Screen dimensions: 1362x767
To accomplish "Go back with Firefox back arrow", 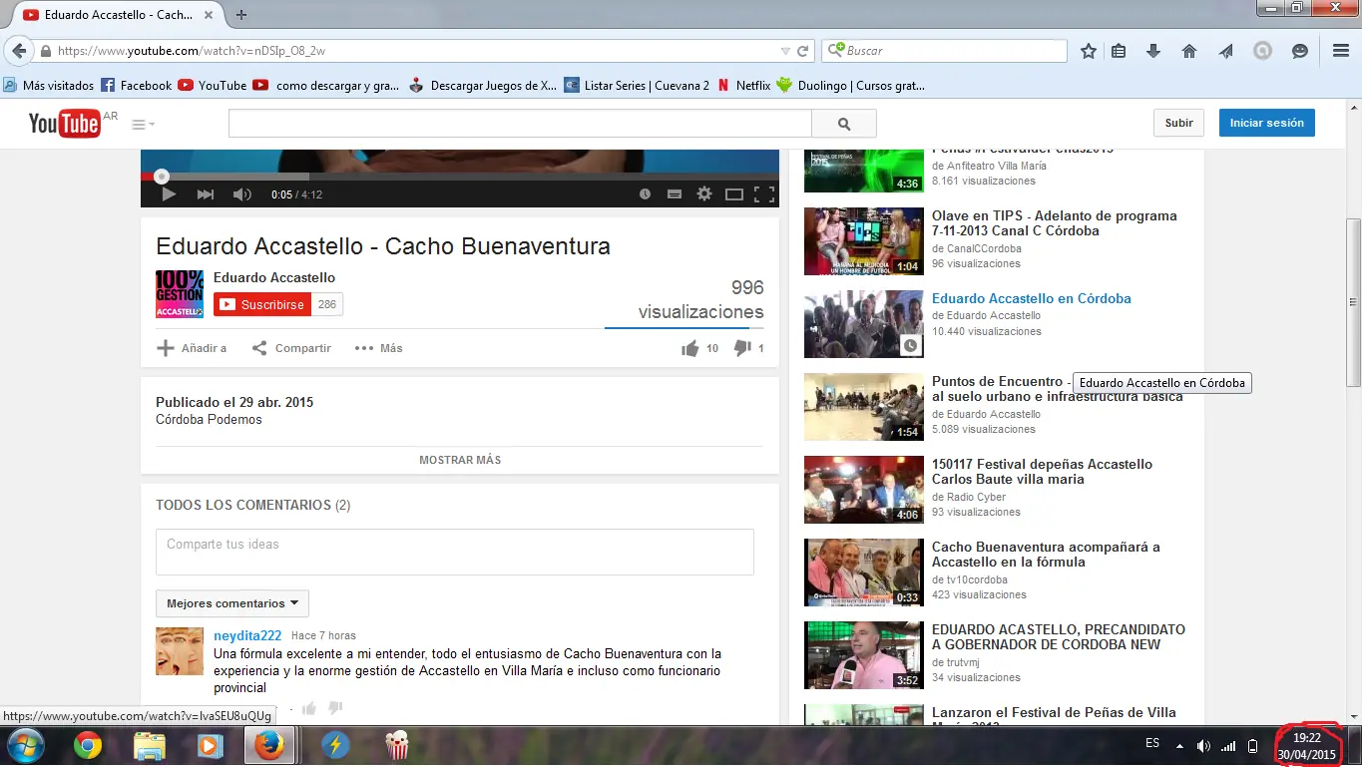I will point(18,51).
